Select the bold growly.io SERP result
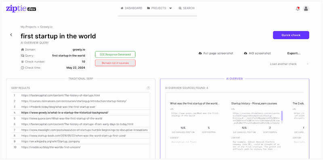Viewport: 323px width, 160px height. point(80,113)
